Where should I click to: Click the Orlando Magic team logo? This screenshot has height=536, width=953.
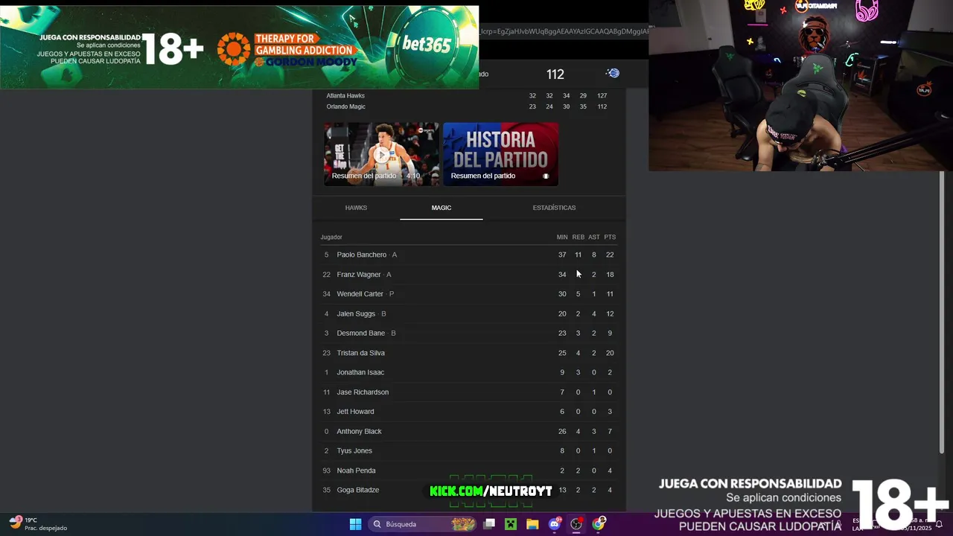click(x=613, y=73)
